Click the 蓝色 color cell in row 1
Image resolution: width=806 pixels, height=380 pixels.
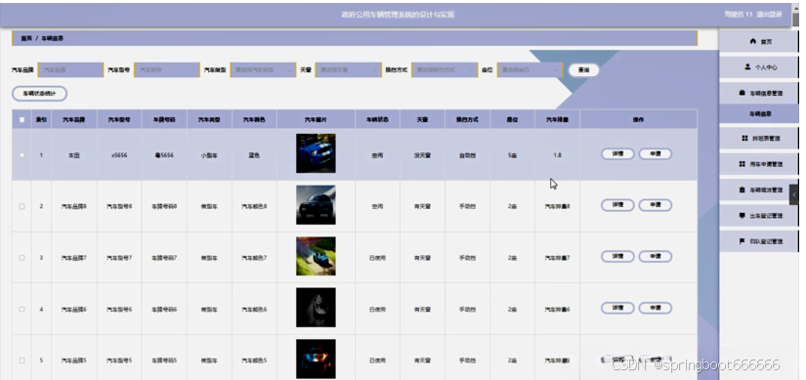(x=254, y=155)
